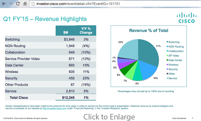Image resolution: width=201 pixels, height=121 pixels.
Task: Reload the page with the refresh icon
Action: (18, 4)
